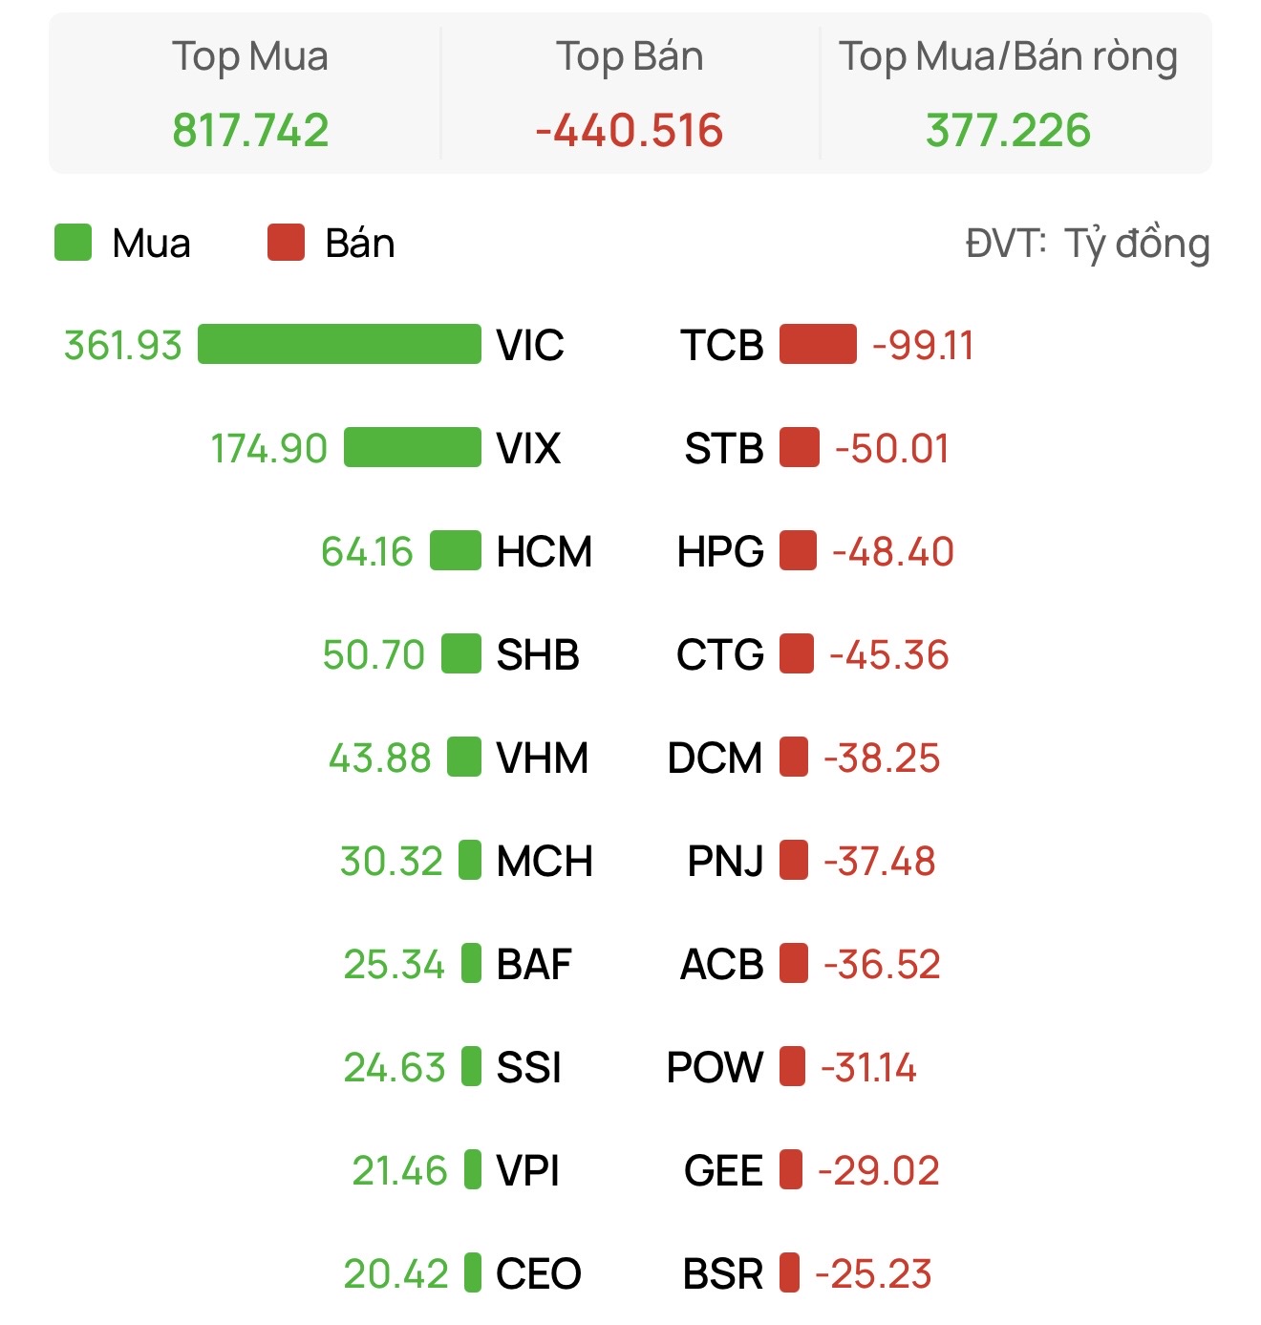This screenshot has height=1325, width=1261.
Task: Click the VIX green buy bar
Action: [x=413, y=448]
